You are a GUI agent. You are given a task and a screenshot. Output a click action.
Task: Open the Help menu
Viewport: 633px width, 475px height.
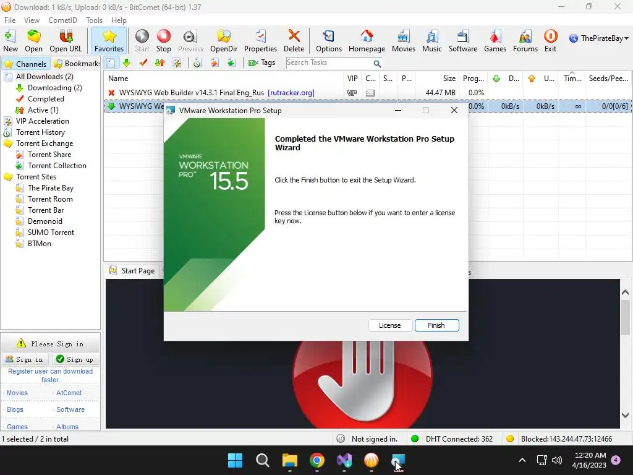pyautogui.click(x=119, y=20)
